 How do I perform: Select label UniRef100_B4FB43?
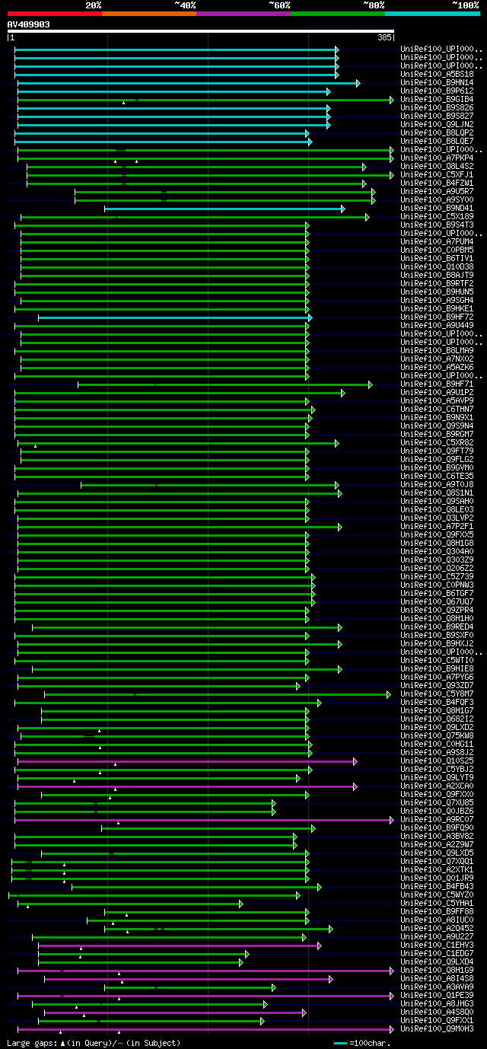click(438, 887)
